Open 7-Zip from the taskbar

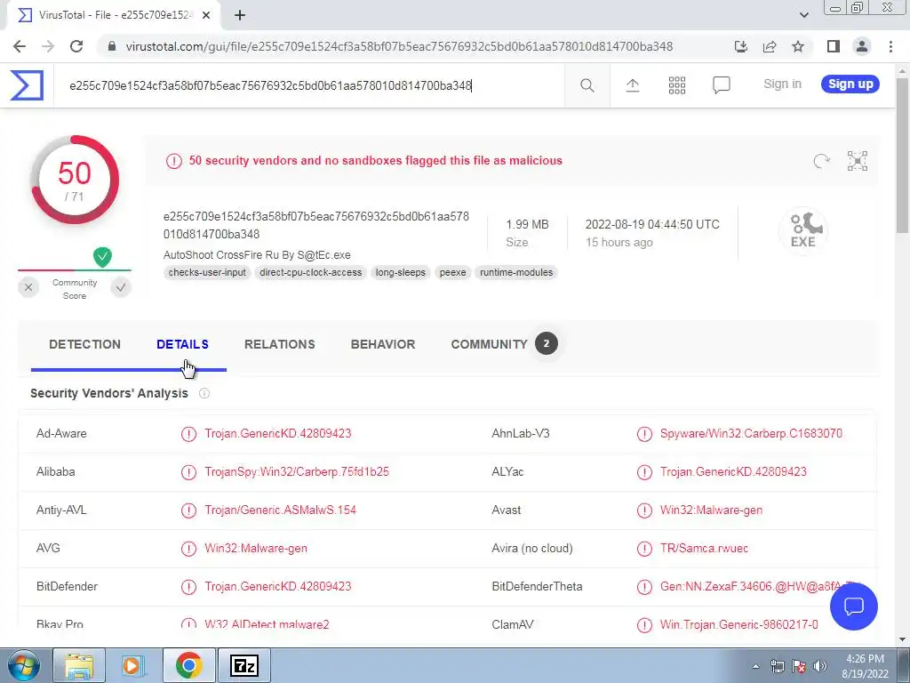[243, 665]
